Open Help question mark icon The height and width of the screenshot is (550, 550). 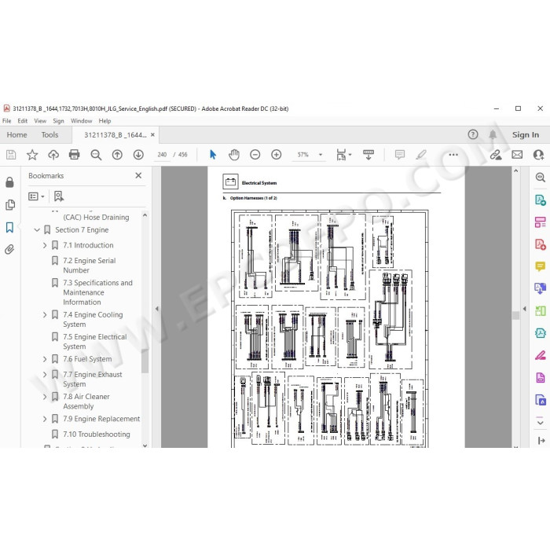473,134
